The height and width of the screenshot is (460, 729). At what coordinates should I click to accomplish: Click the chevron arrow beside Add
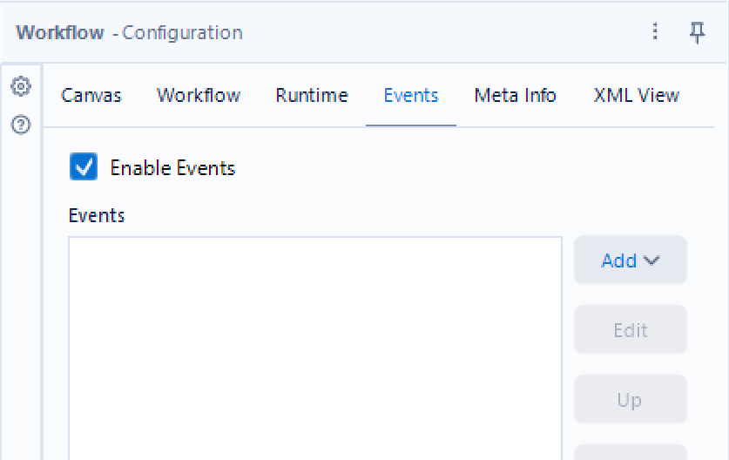pyautogui.click(x=651, y=260)
